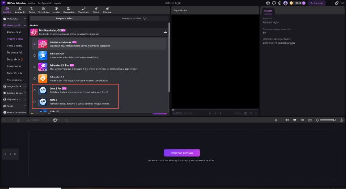Select Edimaker 2.0 Pro radio button
Image resolution: width=346 pixels, height=189 pixels.
[35, 67]
